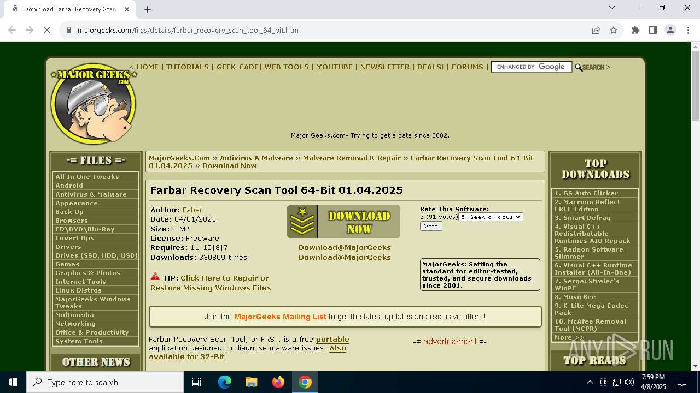This screenshot has height=393, width=700.
Task: Click Antivirus & Malware breadcrumb
Action: click(256, 158)
